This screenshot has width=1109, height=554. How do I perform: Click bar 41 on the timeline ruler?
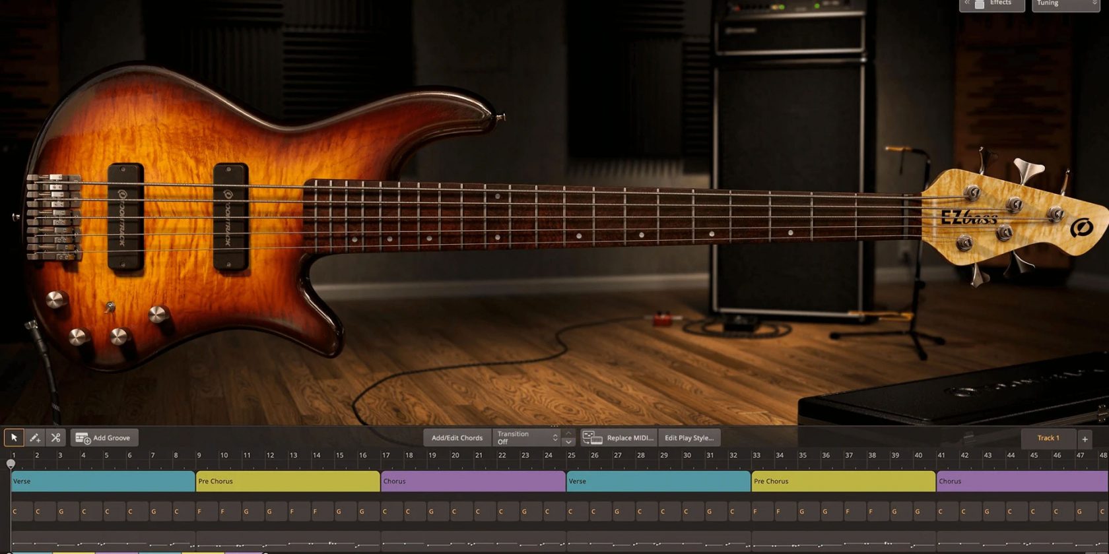pos(941,455)
